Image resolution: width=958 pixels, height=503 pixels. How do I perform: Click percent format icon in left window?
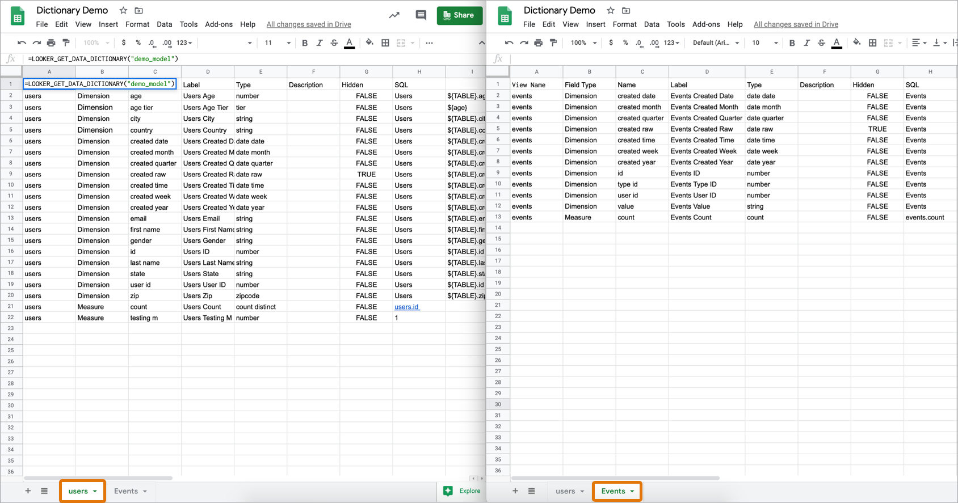[138, 43]
